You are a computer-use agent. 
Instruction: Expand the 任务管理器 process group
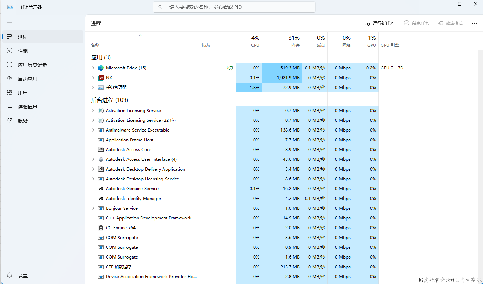point(93,88)
